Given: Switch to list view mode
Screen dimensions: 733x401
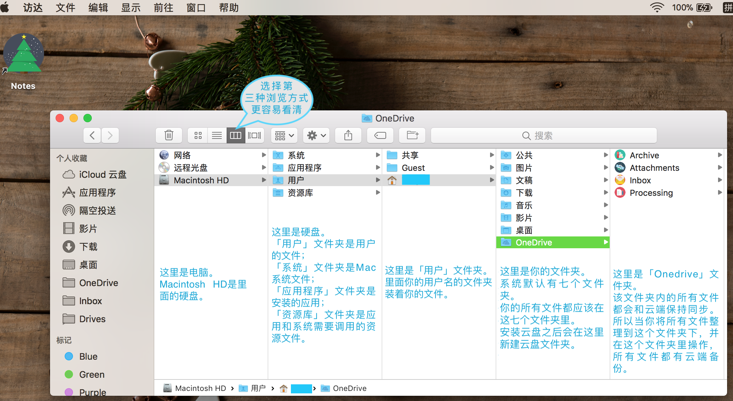Looking at the screenshot, I should (x=217, y=135).
